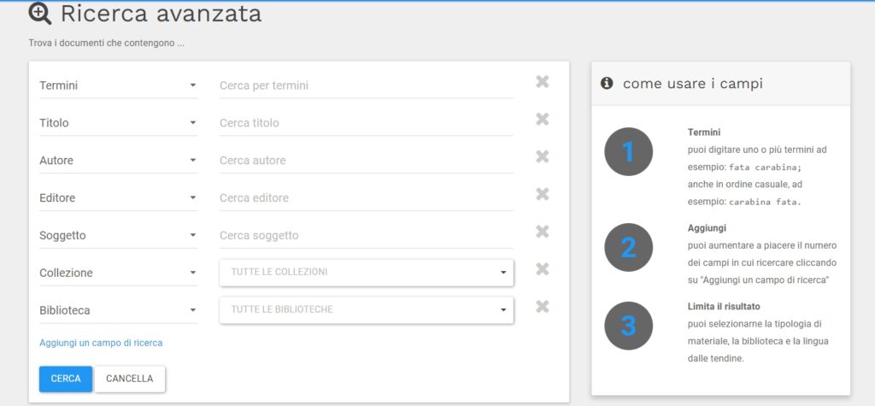Focus the Cerca editore input field

tap(367, 197)
